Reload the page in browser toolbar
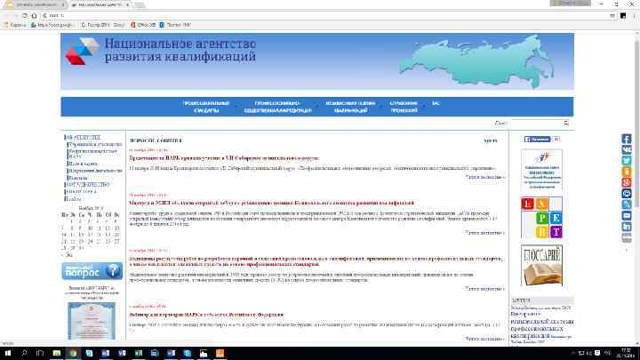Image resolution: width=640 pixels, height=360 pixels. [x=25, y=15]
